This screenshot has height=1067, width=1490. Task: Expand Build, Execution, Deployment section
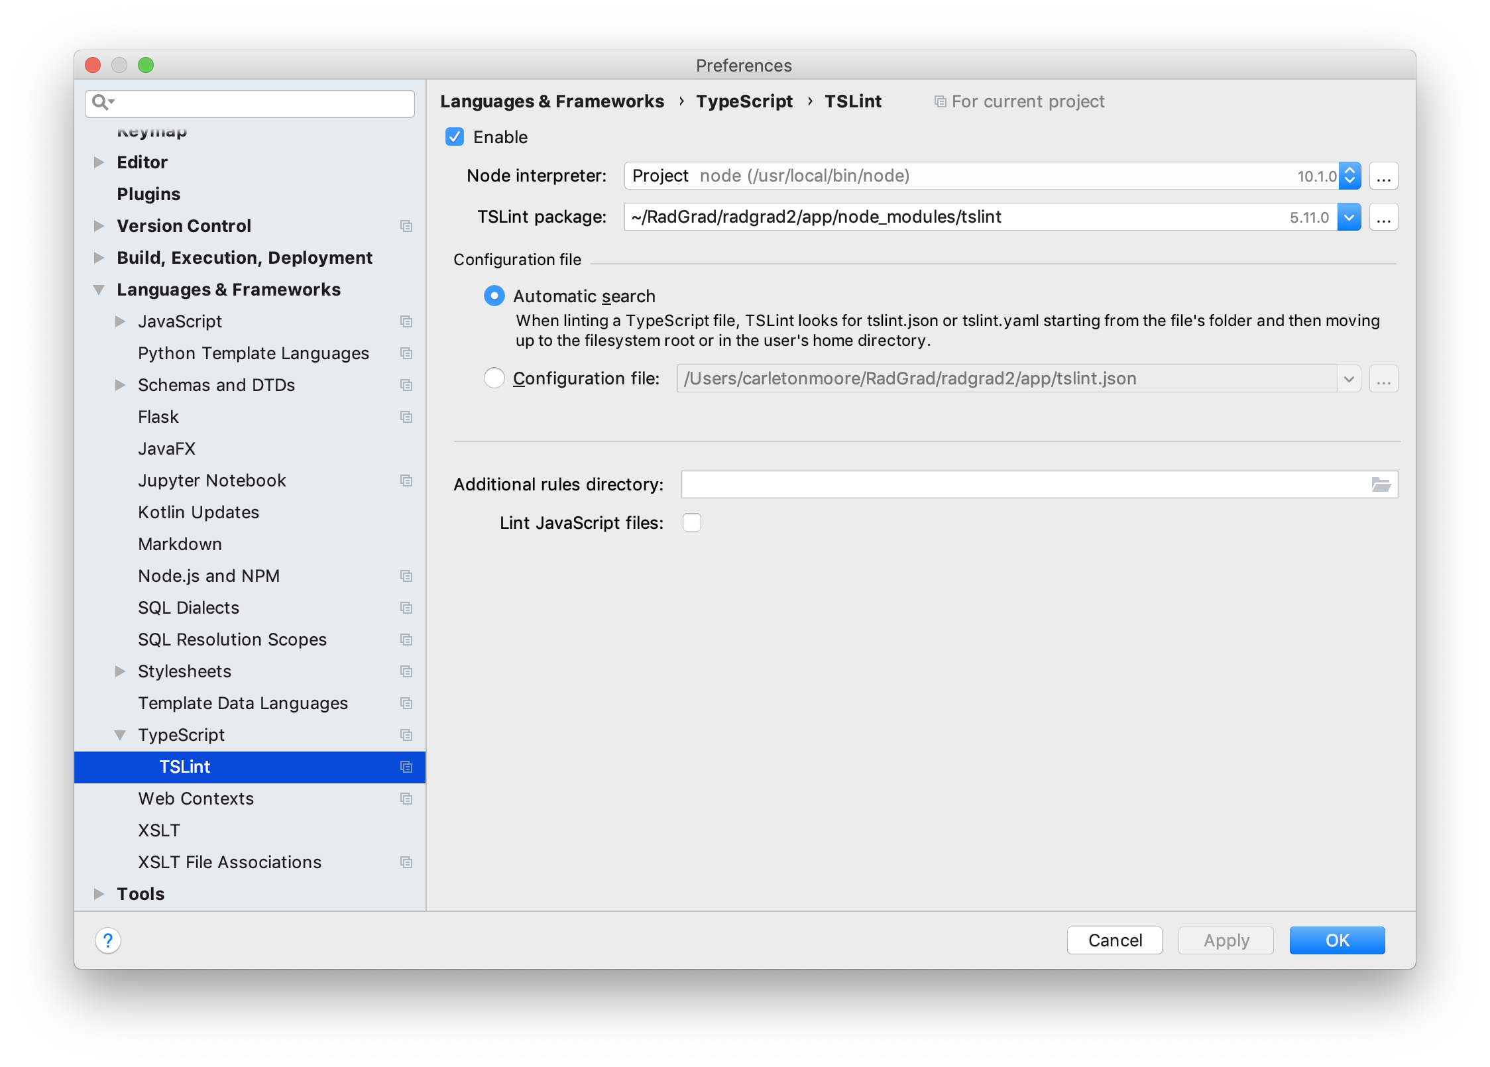pos(99,258)
